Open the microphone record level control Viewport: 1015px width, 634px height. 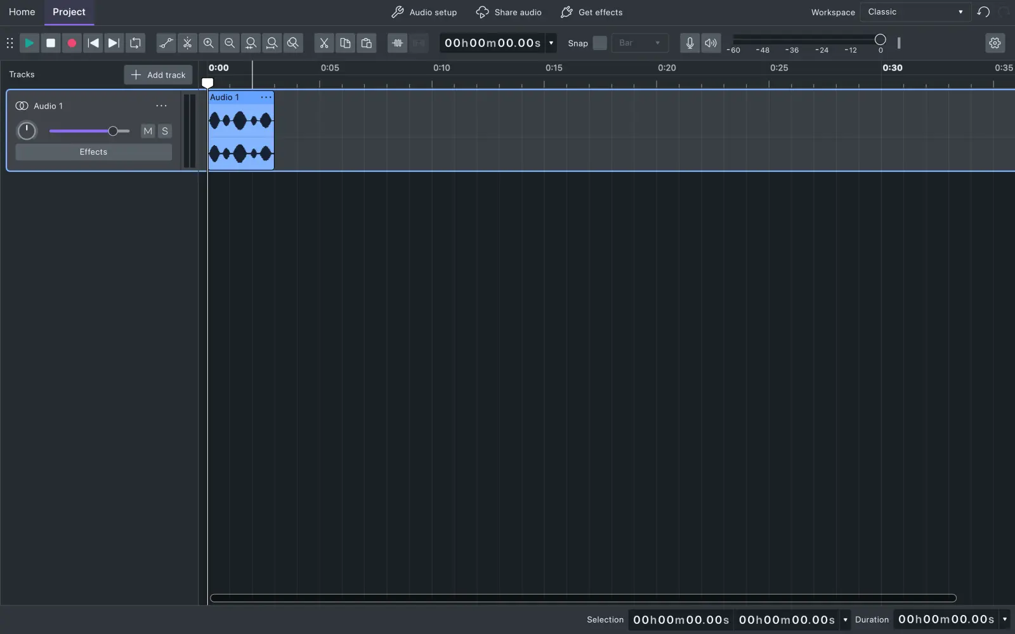click(690, 43)
